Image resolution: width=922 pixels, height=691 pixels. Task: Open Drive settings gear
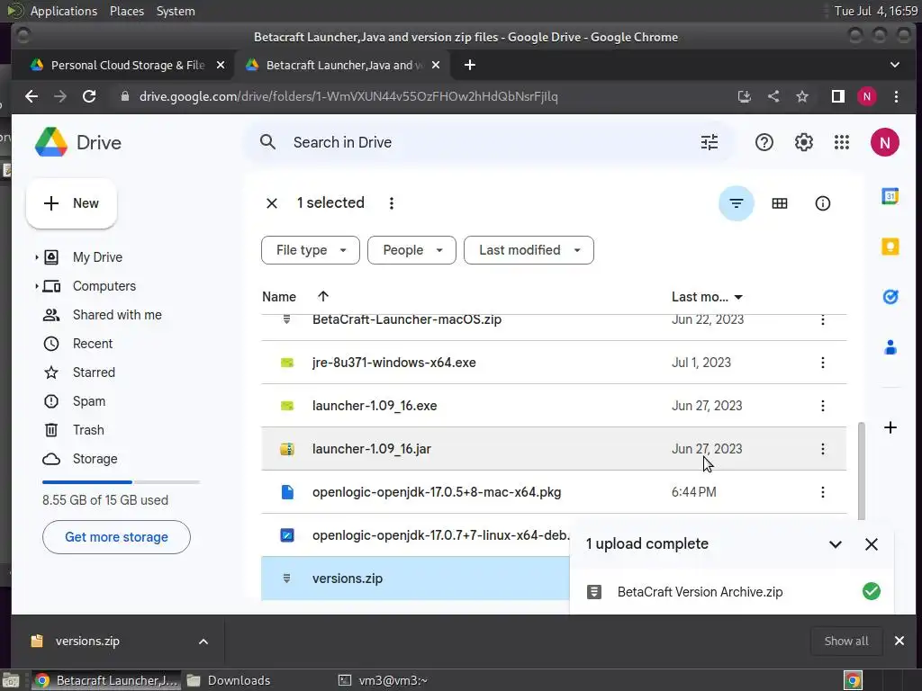pos(803,142)
